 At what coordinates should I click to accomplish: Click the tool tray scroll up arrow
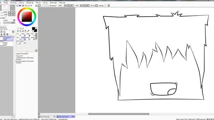[x=36, y=34]
